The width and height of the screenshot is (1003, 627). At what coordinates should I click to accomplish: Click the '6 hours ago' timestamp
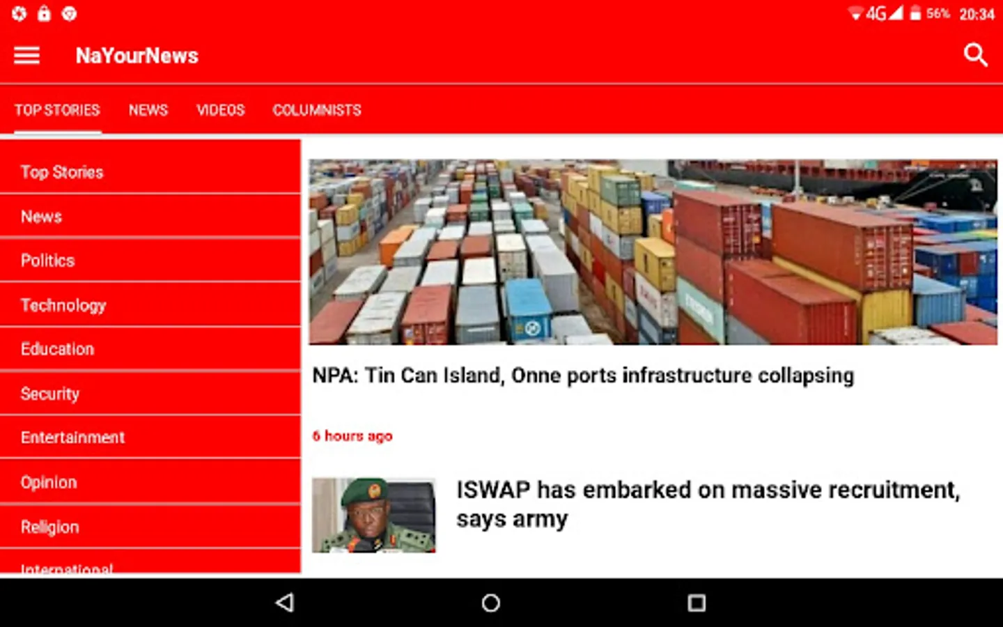[x=352, y=436]
